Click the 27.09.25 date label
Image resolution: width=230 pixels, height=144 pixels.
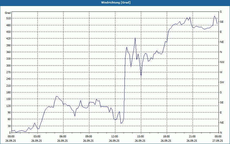point(218,141)
